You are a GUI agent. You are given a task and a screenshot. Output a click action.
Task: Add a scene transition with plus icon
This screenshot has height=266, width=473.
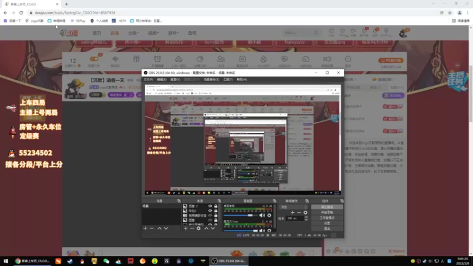(292, 213)
